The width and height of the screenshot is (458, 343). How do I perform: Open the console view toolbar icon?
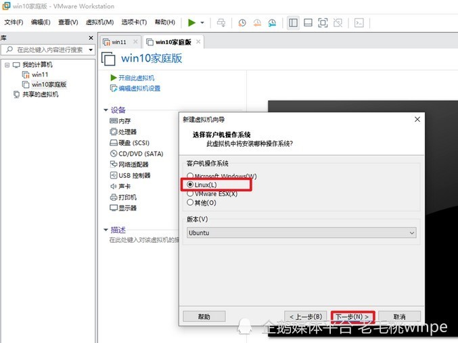(x=359, y=23)
